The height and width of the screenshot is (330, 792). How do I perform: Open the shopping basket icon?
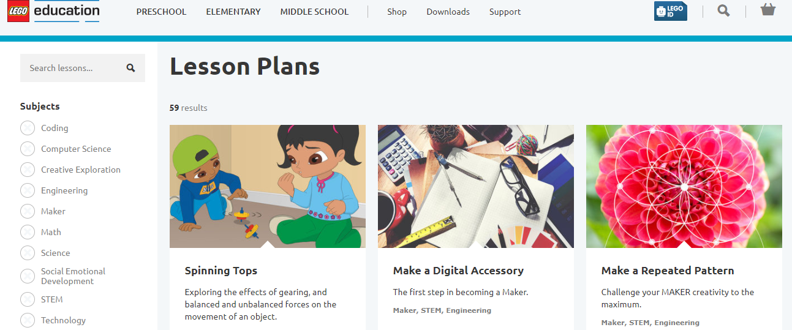768,10
